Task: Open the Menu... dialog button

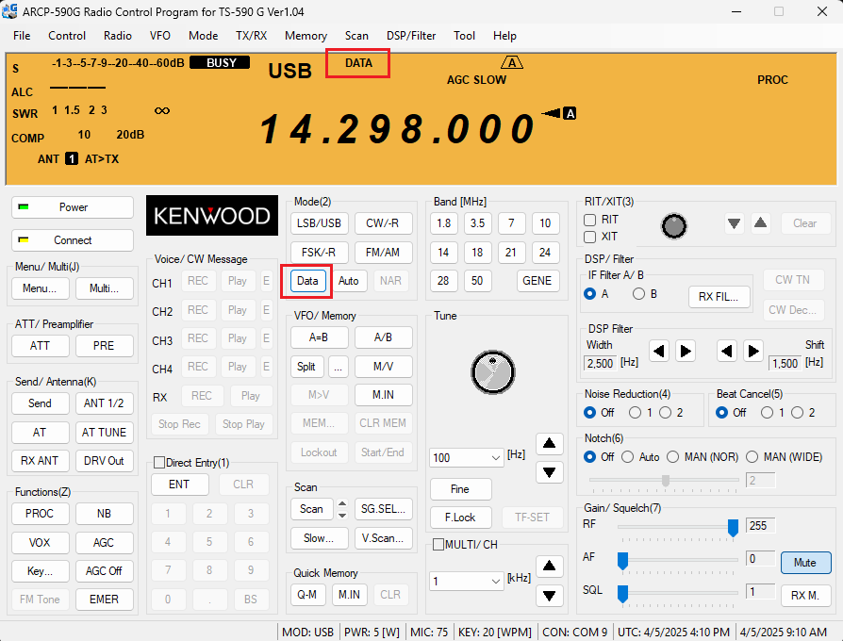Action: 41,288
